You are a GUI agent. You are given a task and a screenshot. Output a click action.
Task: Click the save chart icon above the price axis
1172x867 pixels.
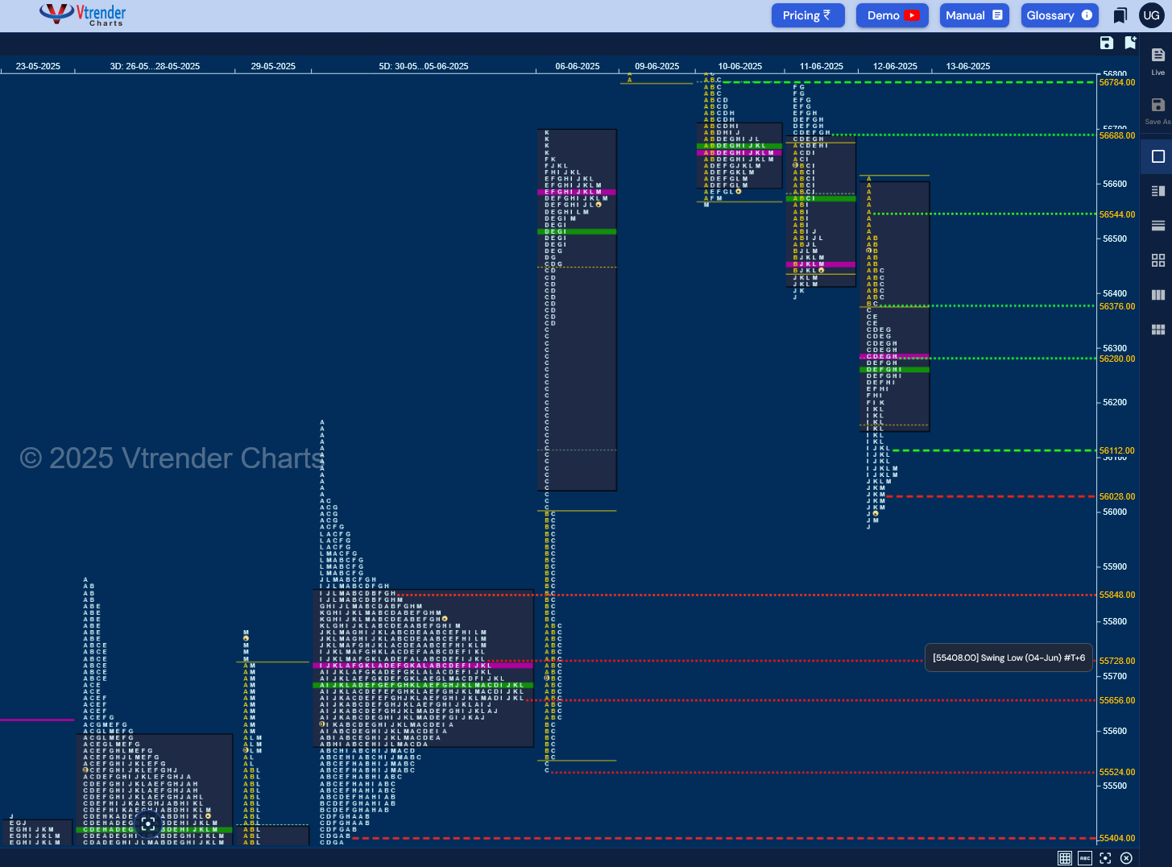coord(1107,43)
